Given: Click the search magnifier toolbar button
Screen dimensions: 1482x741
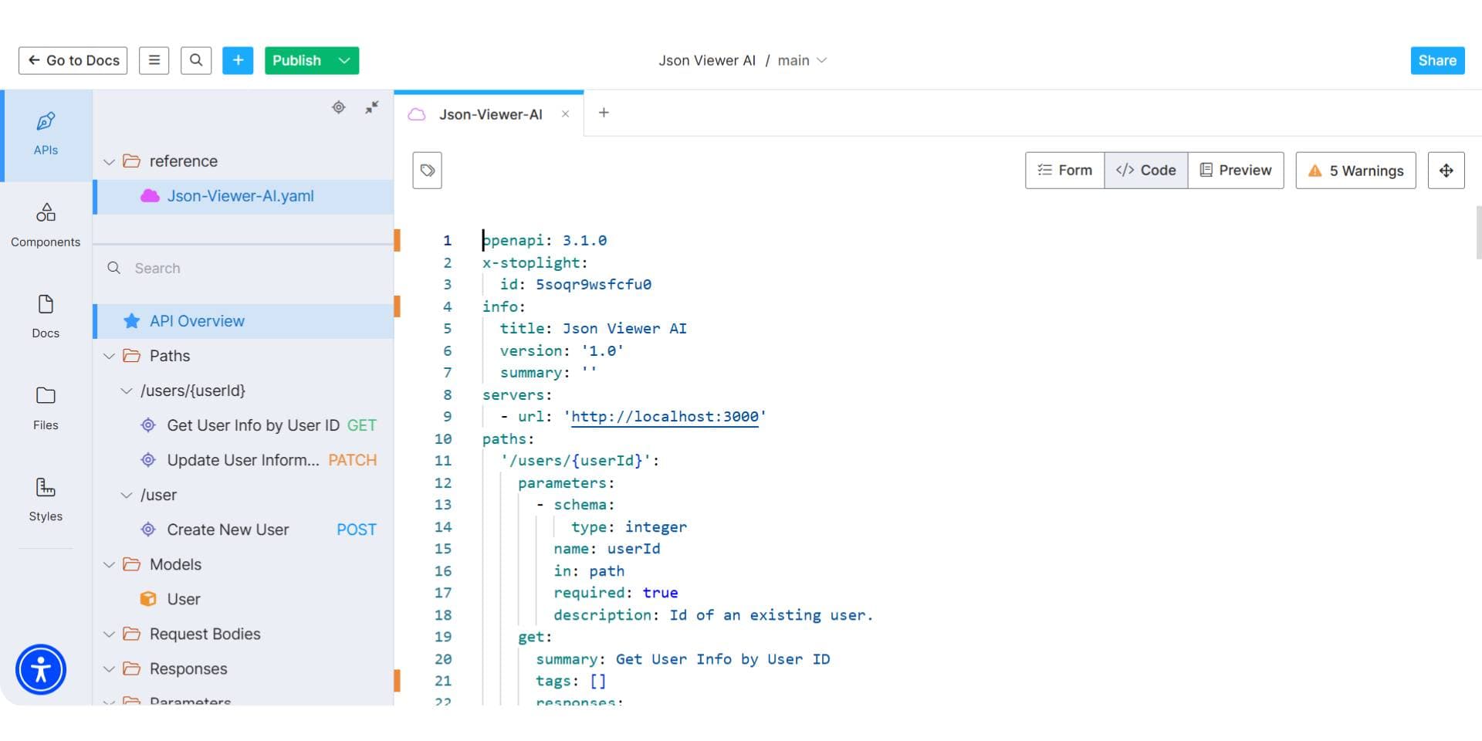Looking at the screenshot, I should (x=196, y=60).
